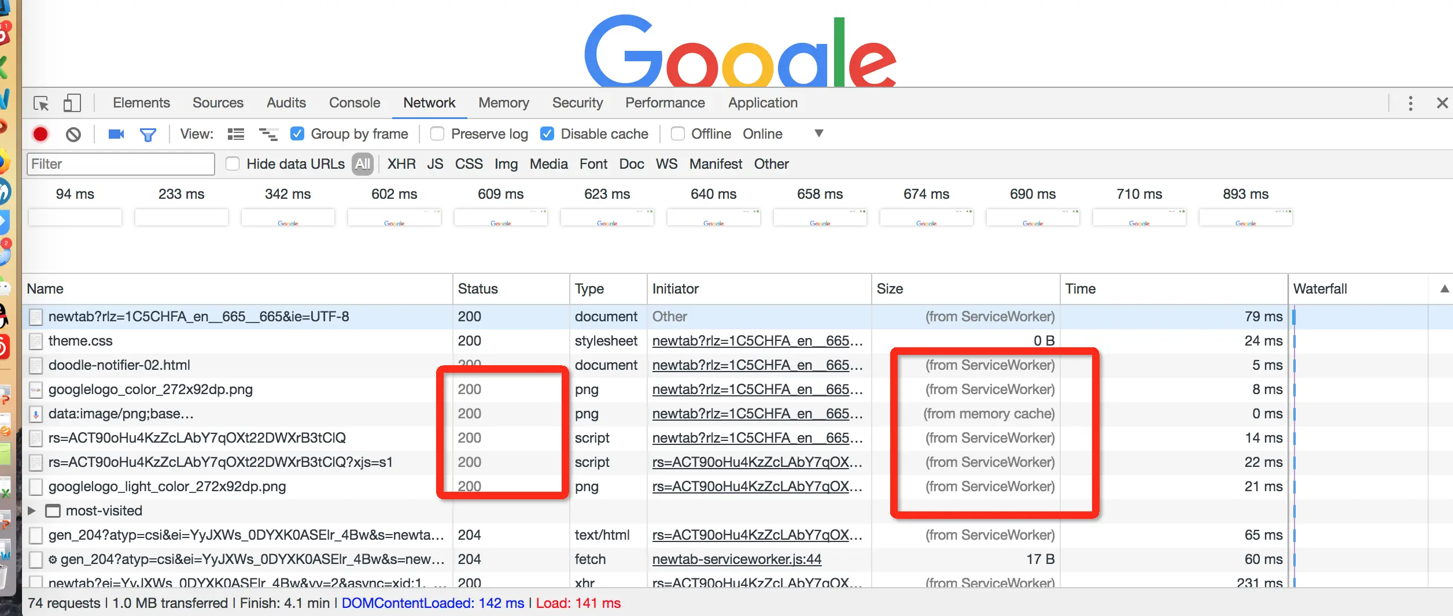Uncheck Disable cache
Viewport: 1453px width, 616px height.
coord(547,134)
